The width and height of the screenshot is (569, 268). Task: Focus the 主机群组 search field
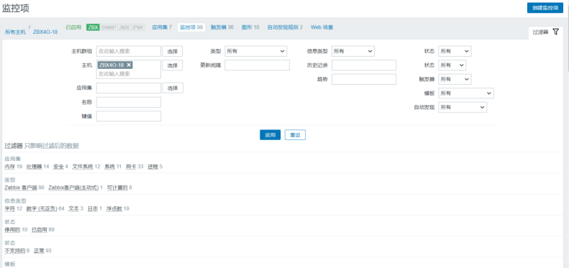(x=129, y=51)
